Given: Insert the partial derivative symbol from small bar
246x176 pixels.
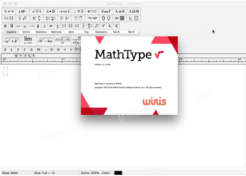Looking at the screenshot, I should coord(38,26).
